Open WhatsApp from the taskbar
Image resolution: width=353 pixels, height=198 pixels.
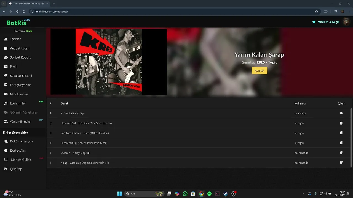pos(185,194)
